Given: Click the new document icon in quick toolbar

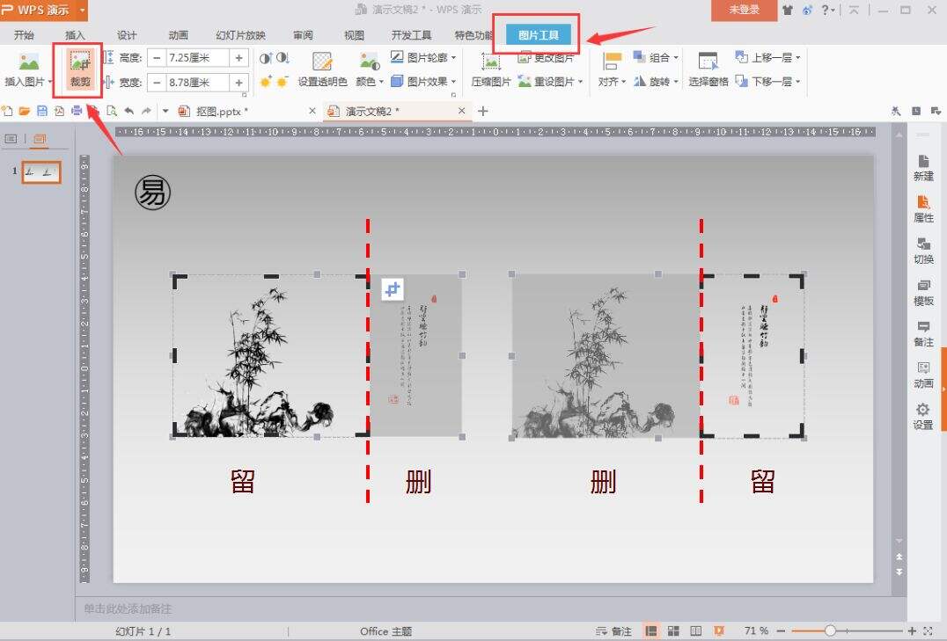Looking at the screenshot, I should click(7, 111).
